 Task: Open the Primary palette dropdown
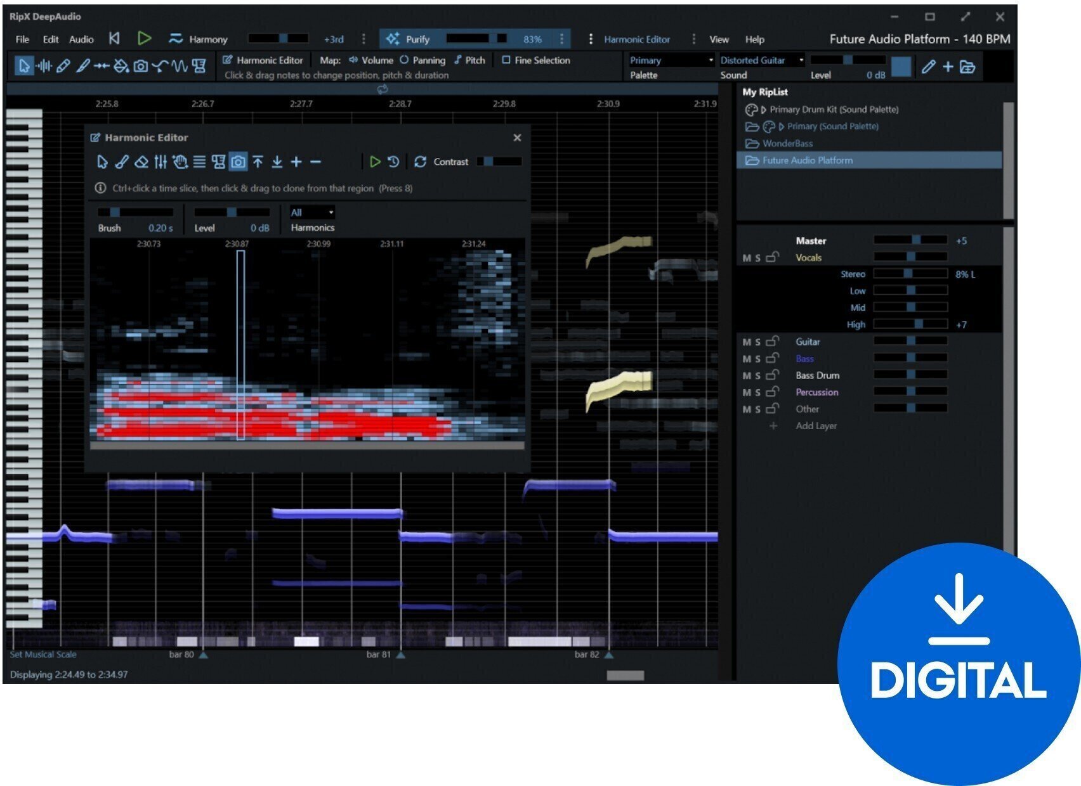(x=671, y=60)
